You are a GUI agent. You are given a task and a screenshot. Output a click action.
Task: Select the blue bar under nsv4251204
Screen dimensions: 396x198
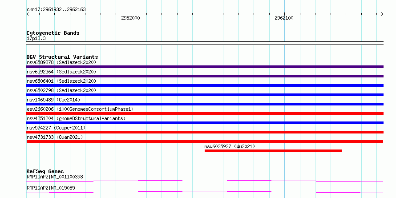[205, 123]
